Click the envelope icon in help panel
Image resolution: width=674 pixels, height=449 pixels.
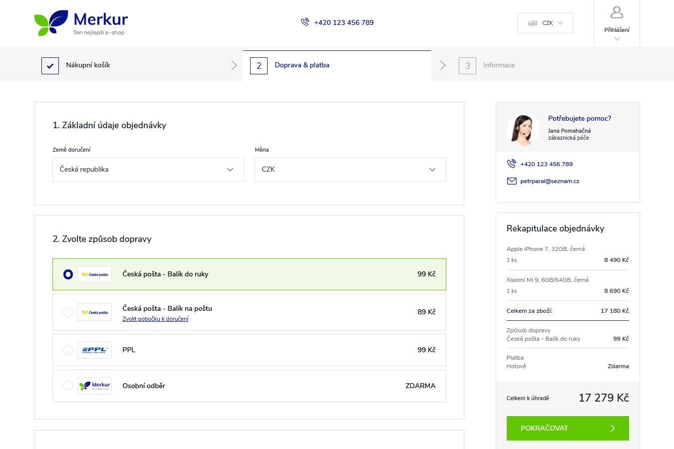tap(512, 181)
